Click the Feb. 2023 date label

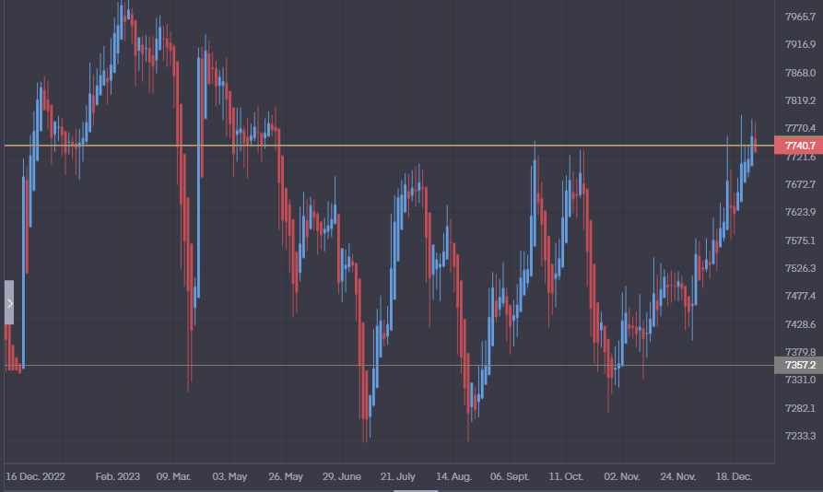[x=118, y=476]
